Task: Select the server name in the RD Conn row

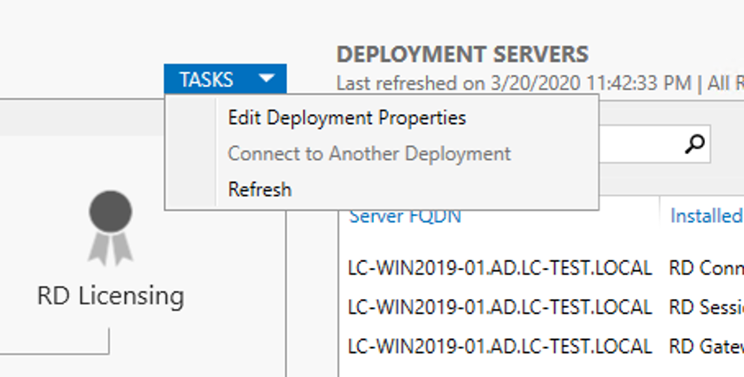Action: click(500, 267)
